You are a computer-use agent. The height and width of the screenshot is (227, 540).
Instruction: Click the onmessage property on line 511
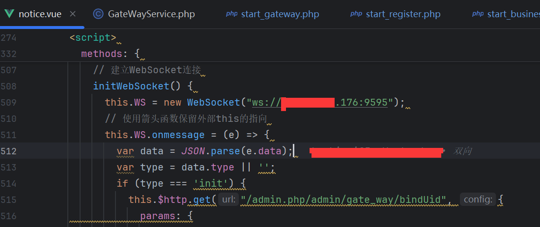pos(178,135)
